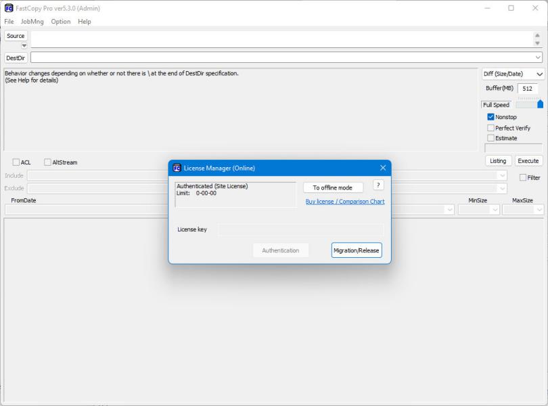Click the Migration/Release button
The width and height of the screenshot is (548, 406).
pyautogui.click(x=356, y=250)
